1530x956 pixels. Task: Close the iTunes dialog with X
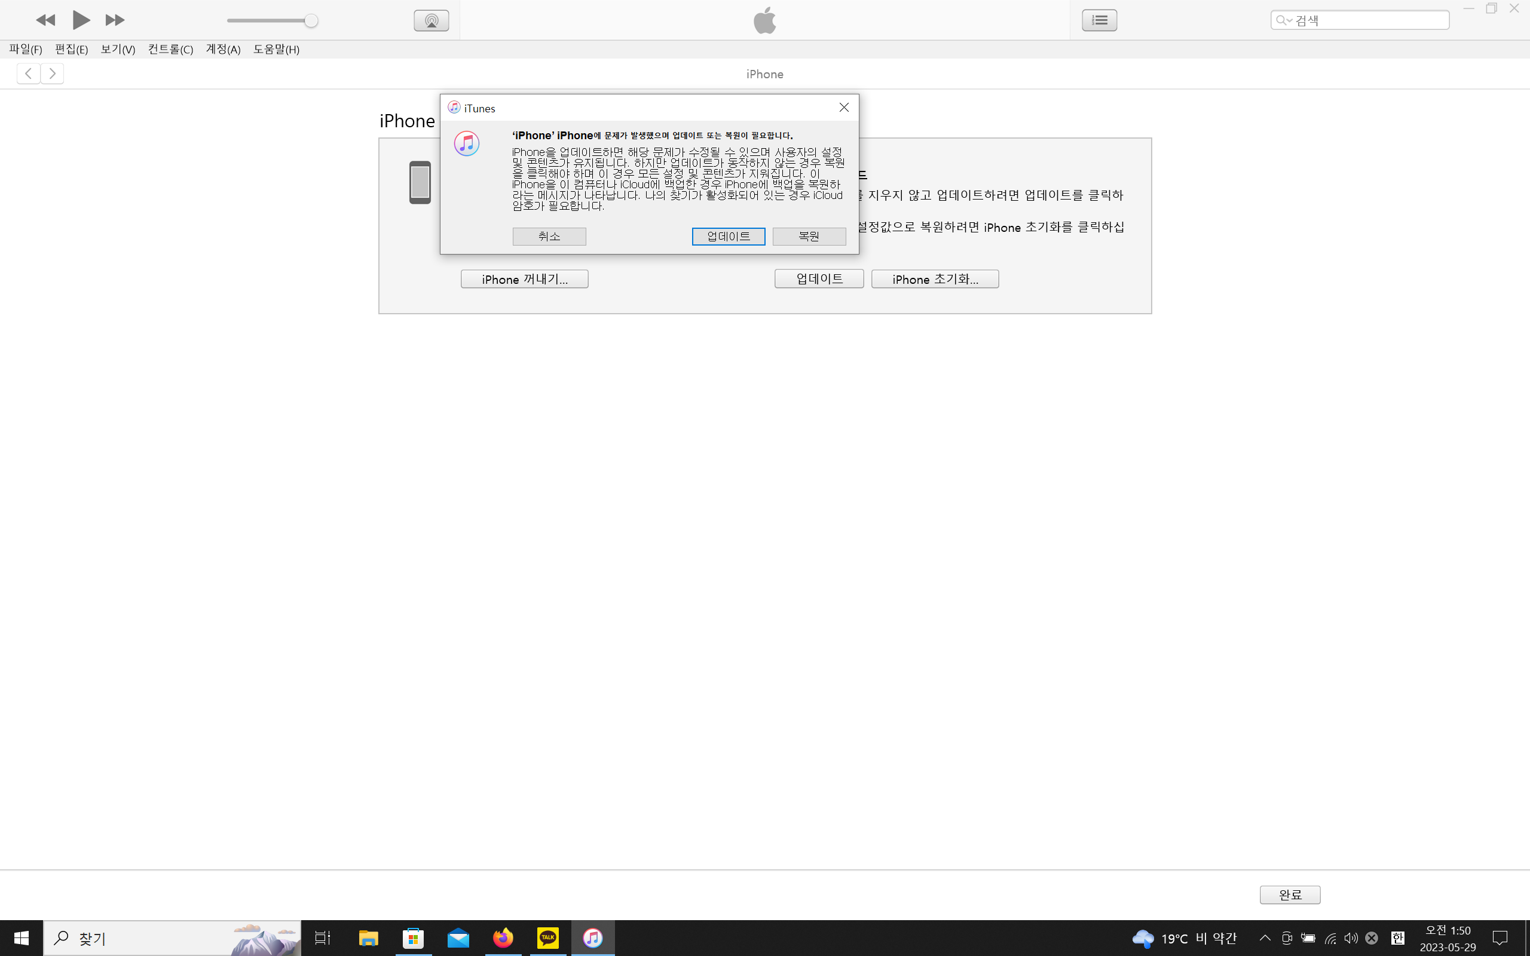pos(843,108)
